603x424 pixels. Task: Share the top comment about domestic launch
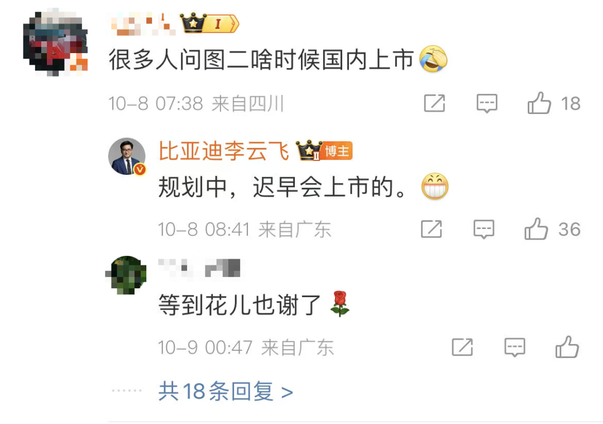[434, 103]
